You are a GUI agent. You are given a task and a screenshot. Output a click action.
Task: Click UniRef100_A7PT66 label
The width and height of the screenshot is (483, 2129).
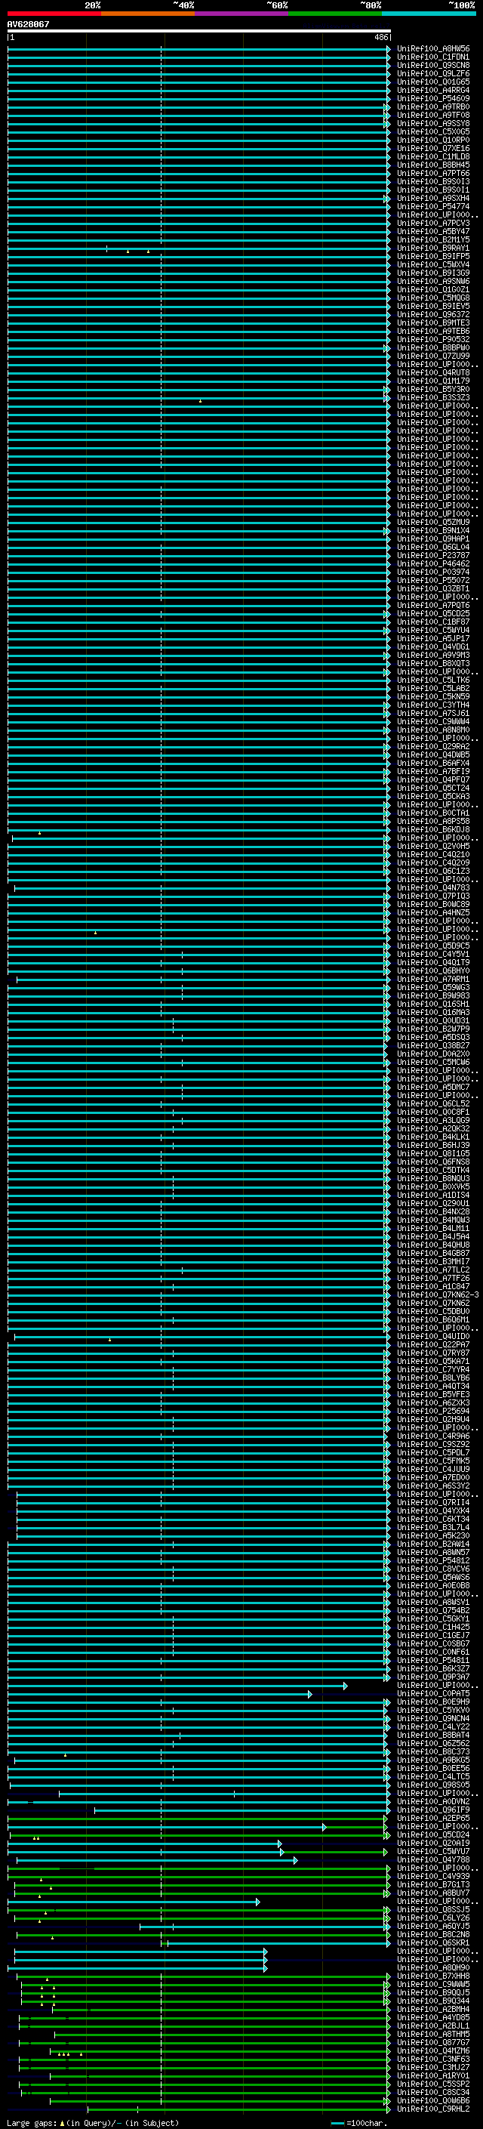tap(433, 174)
